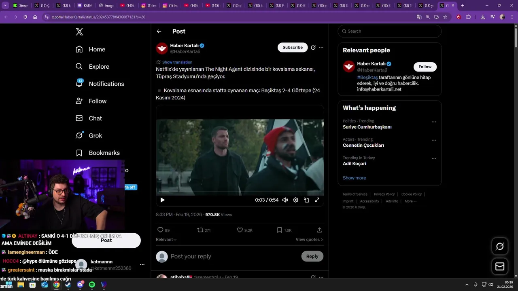Viewport: 518px width, 291px height.
Task: Share the post via the share icon
Action: point(319,230)
